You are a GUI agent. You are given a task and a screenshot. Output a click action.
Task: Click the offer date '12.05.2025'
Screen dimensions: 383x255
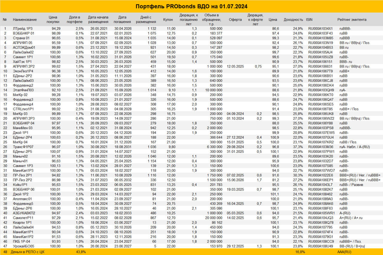(x=235, y=66)
